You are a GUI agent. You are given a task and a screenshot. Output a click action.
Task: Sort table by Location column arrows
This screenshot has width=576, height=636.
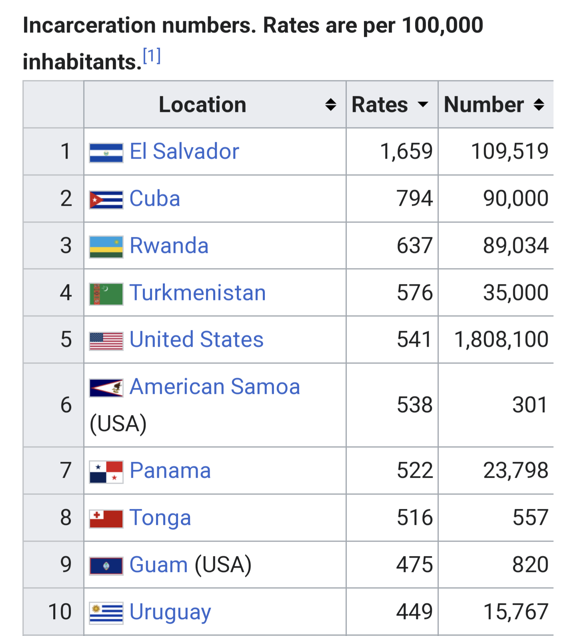(x=330, y=105)
